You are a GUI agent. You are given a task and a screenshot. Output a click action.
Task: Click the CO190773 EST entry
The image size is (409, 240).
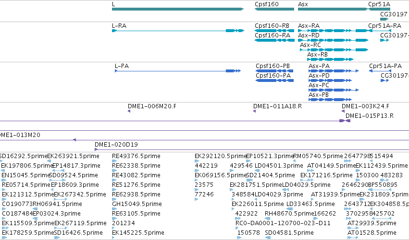17,205
